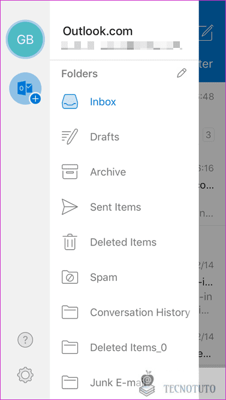Open the Drafts folder
226x400 pixels.
[x=105, y=137]
